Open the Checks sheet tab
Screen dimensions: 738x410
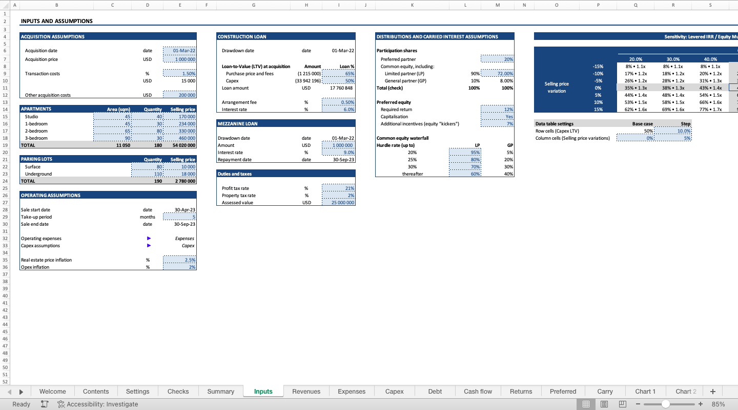[x=178, y=392]
